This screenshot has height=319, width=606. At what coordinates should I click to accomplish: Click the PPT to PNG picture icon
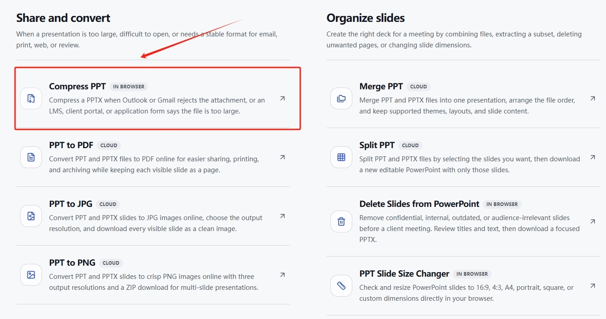31,275
